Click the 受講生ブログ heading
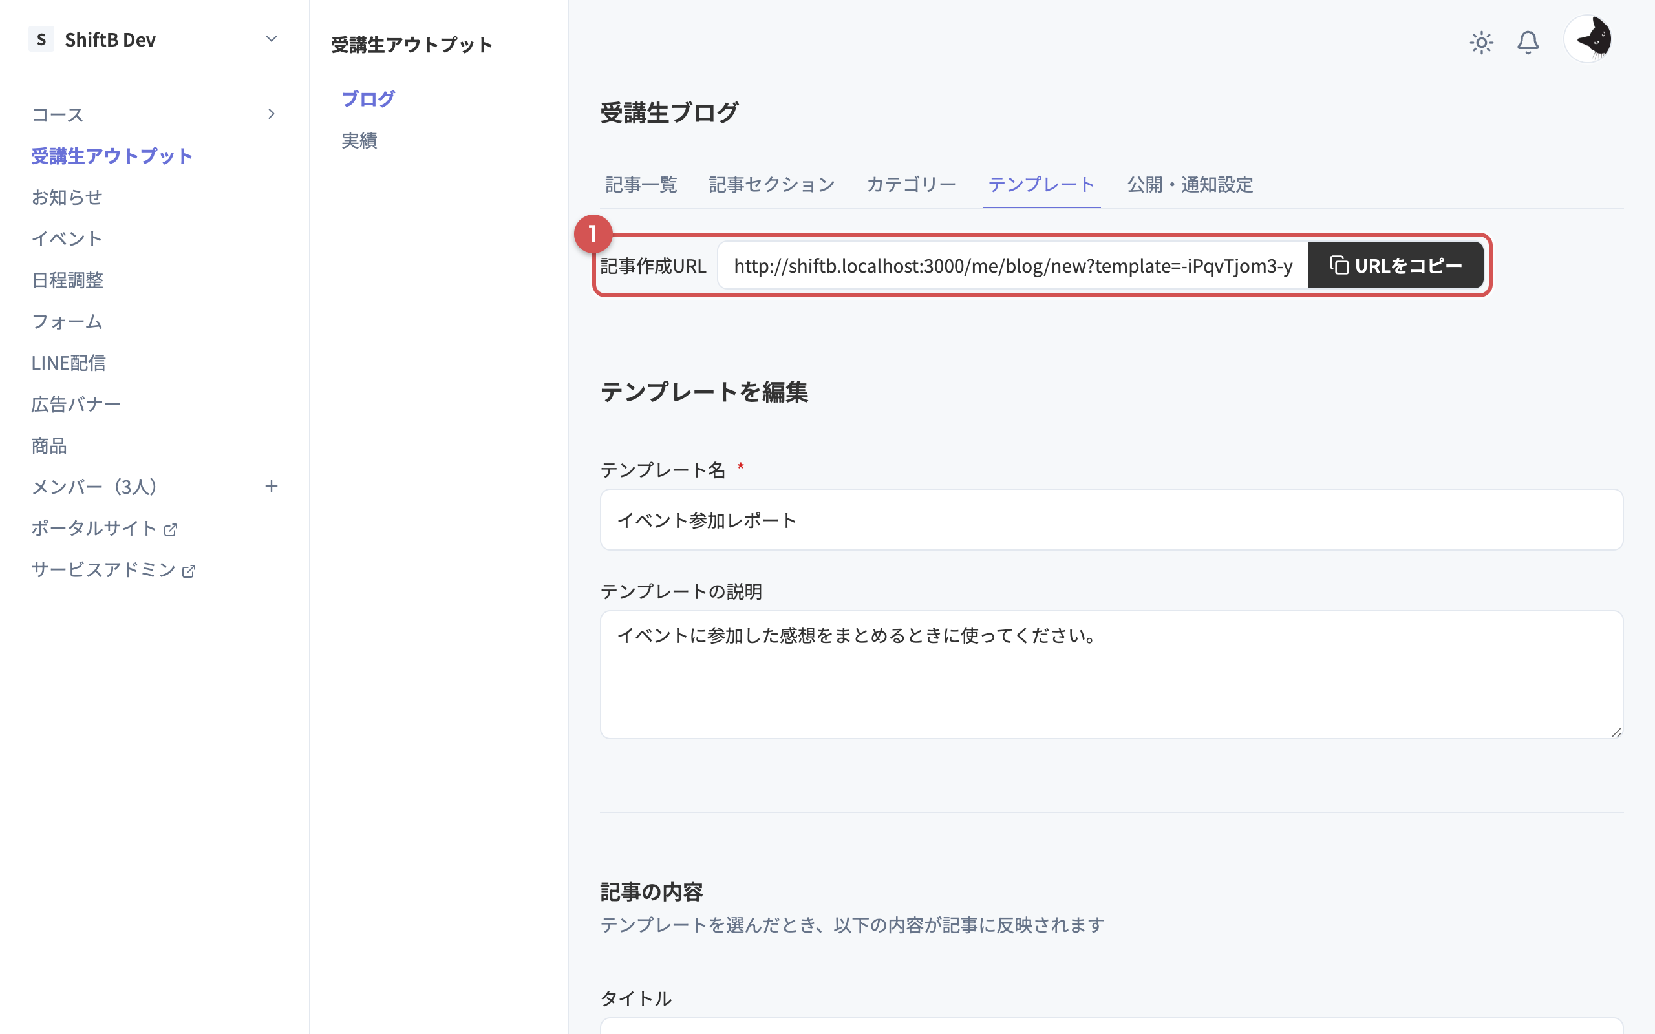 click(x=669, y=112)
